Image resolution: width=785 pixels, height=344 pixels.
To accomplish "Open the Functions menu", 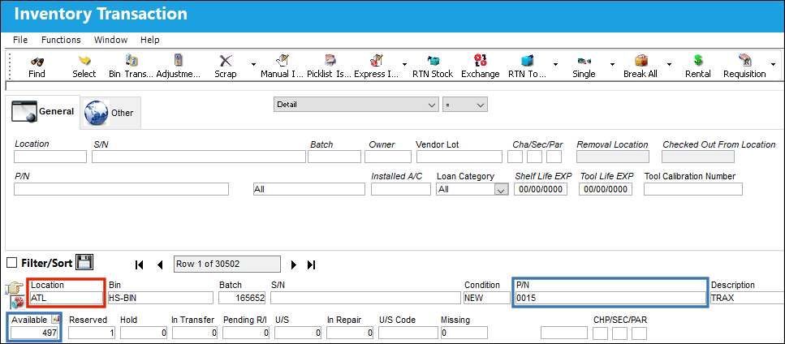I will click(x=61, y=40).
